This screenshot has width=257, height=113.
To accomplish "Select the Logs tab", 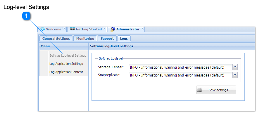I will [124, 39].
